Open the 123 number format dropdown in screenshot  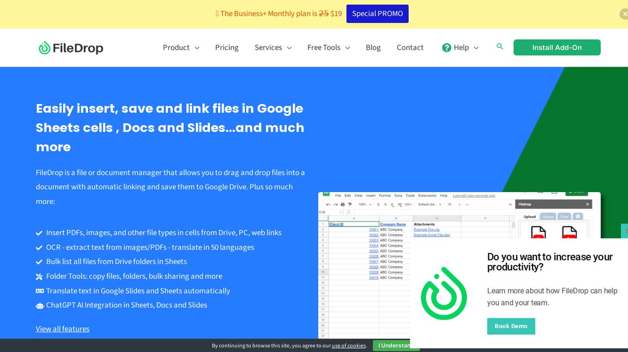coord(408,205)
